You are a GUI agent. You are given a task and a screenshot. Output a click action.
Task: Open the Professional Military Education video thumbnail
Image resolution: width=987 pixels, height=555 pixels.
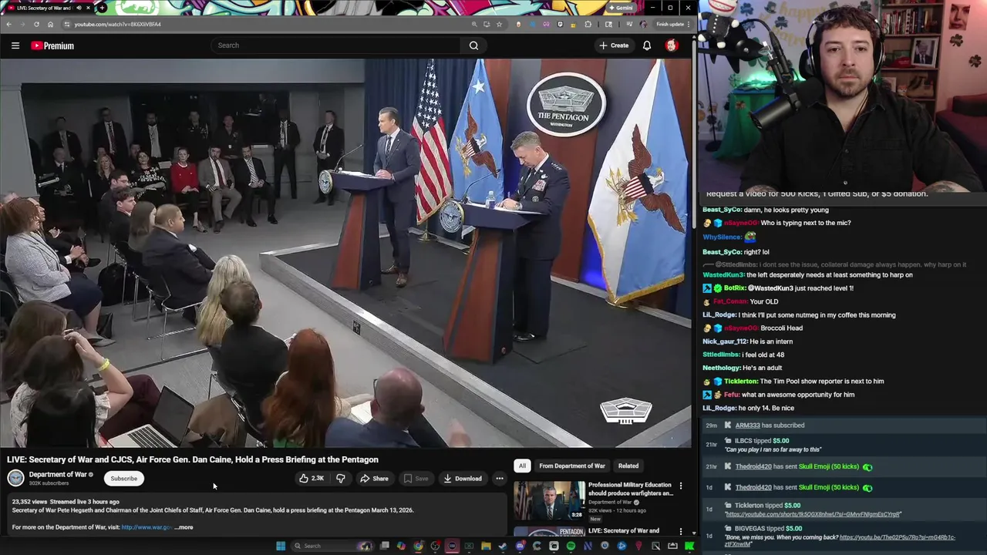click(x=549, y=500)
